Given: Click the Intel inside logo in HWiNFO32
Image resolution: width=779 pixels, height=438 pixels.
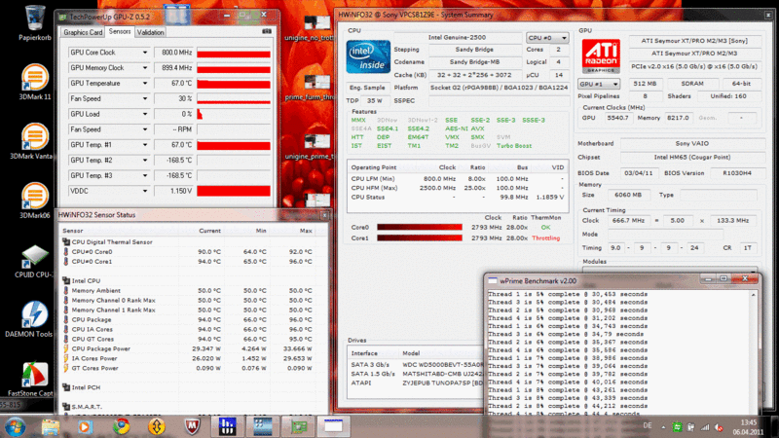Looking at the screenshot, I should pyautogui.click(x=368, y=56).
